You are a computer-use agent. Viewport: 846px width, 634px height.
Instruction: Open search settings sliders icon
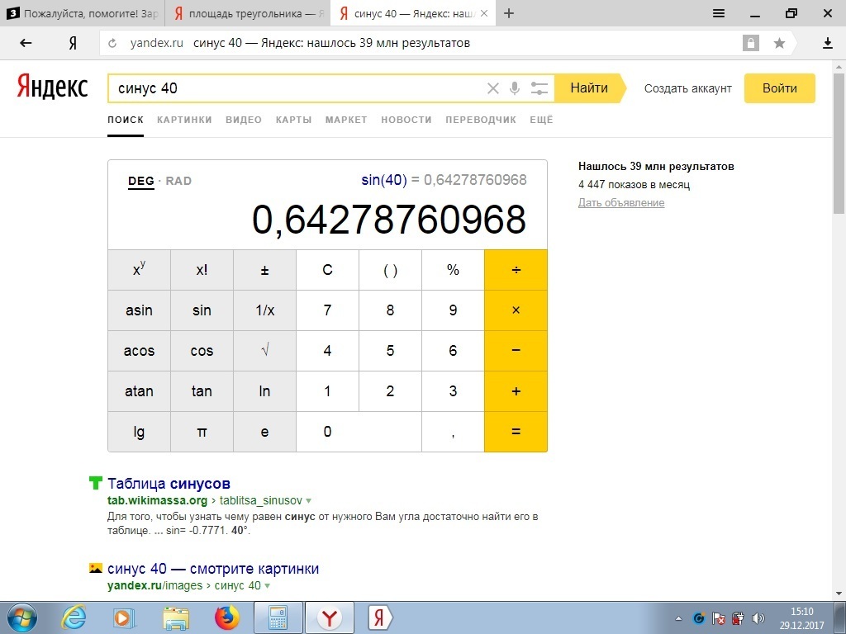coord(539,88)
